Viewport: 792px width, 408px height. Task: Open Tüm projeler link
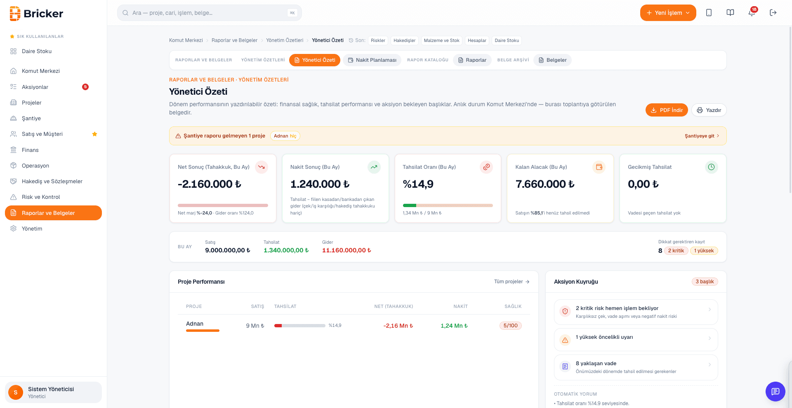pyautogui.click(x=511, y=282)
